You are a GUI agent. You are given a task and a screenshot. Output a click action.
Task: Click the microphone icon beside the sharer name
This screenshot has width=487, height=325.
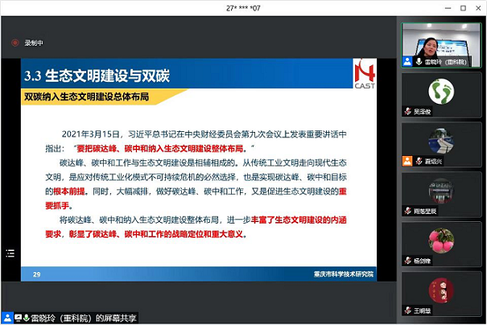pyautogui.click(x=26, y=318)
